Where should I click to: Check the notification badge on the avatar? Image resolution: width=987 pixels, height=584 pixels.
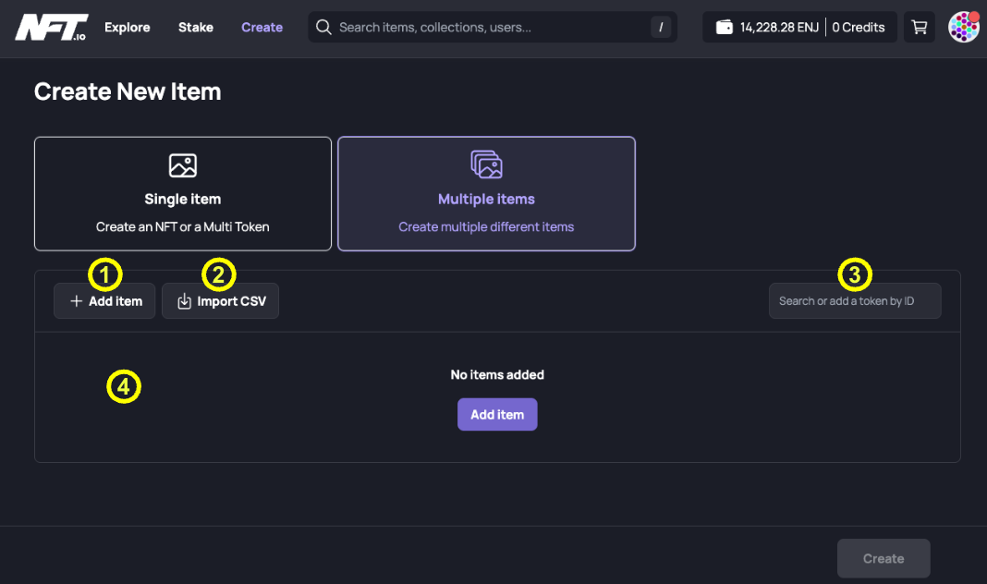click(976, 15)
